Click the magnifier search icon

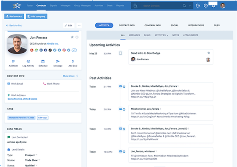coord(184,6)
